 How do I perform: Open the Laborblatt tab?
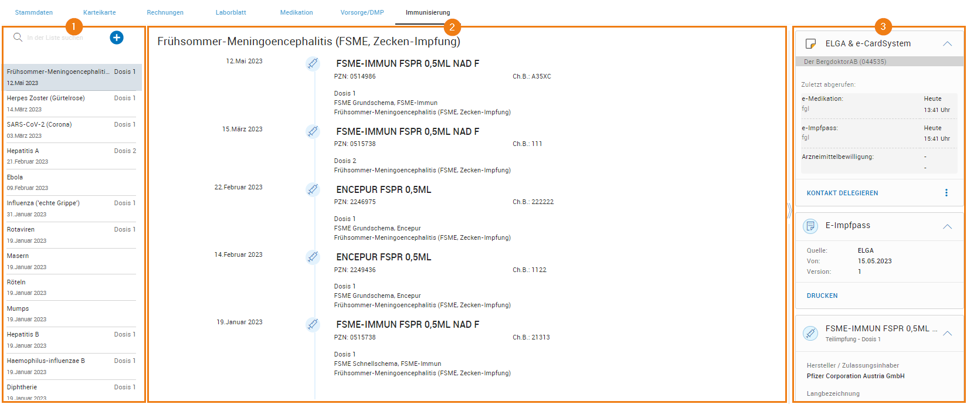(x=230, y=12)
